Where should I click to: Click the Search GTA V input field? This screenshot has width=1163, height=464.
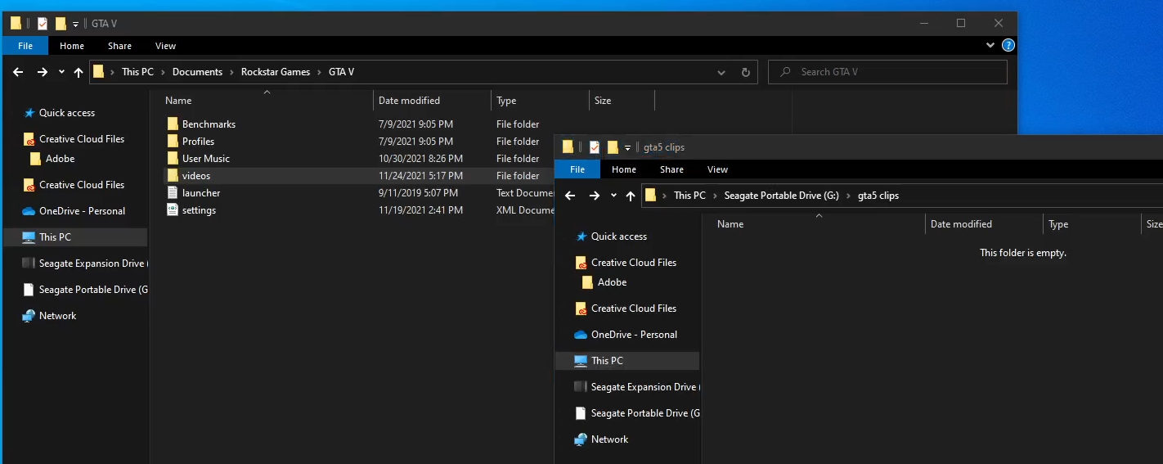click(888, 72)
